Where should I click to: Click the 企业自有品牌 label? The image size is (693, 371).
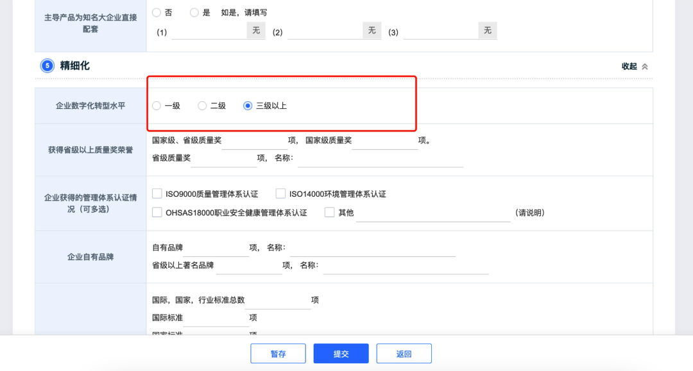coord(90,257)
